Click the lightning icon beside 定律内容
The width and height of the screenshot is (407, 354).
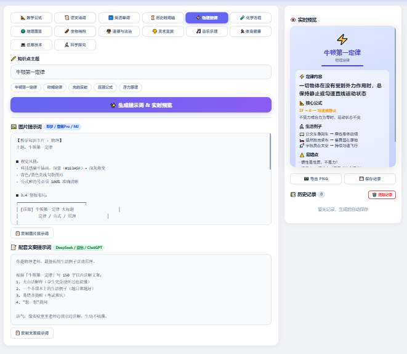point(302,77)
